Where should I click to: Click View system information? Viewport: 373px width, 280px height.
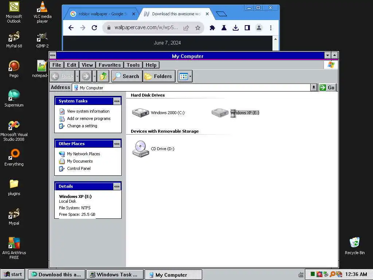coord(88,111)
